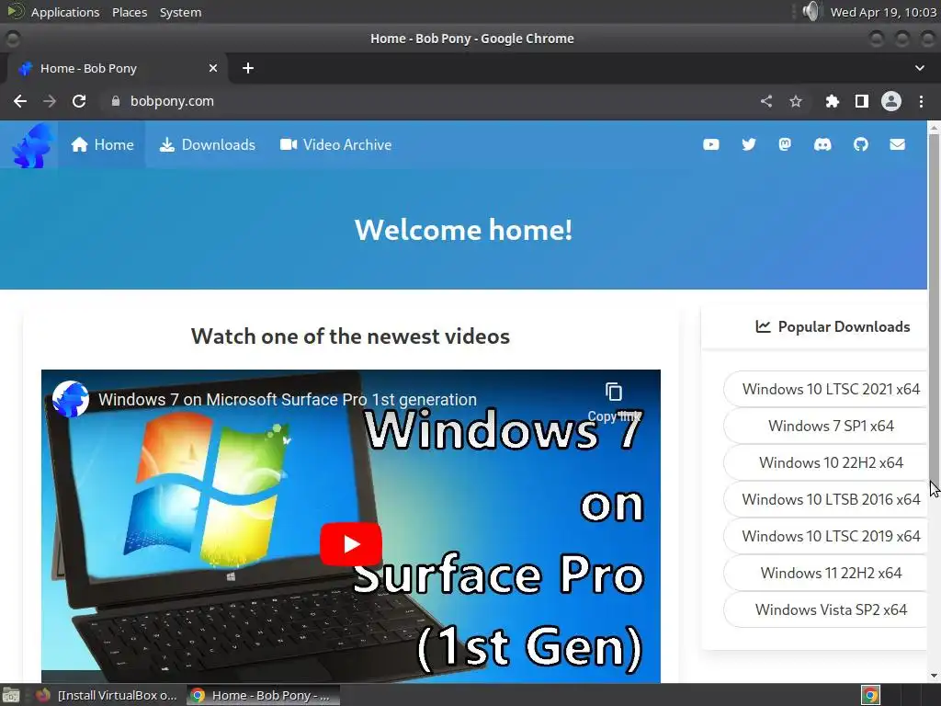Bookmark this page with the star icon
Image resolution: width=941 pixels, height=706 pixels.
[796, 101]
